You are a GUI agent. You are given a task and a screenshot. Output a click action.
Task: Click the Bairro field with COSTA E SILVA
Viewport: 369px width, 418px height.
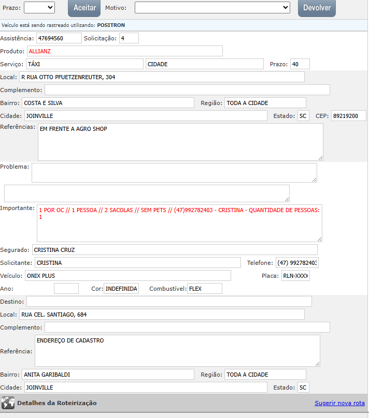(x=108, y=102)
